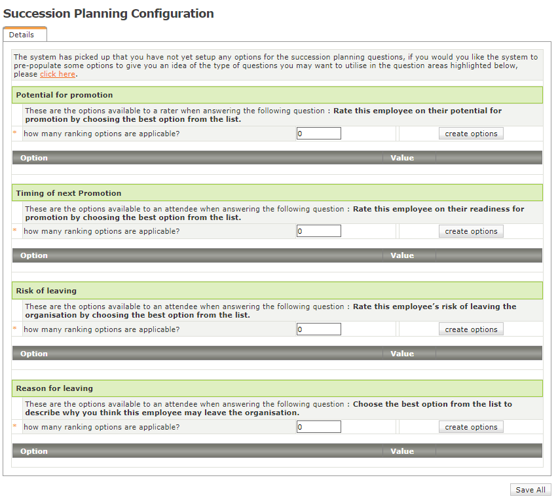Click Value column header under Reason for leaving
This screenshot has width=558, height=501.
pyautogui.click(x=402, y=451)
